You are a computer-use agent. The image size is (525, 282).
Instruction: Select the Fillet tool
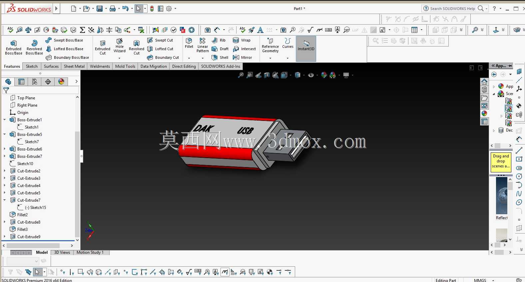pos(189,43)
